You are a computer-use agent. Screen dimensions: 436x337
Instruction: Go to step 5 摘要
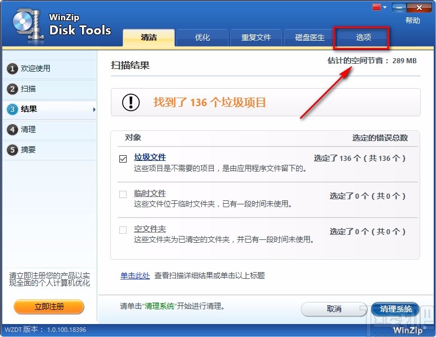[x=50, y=150]
